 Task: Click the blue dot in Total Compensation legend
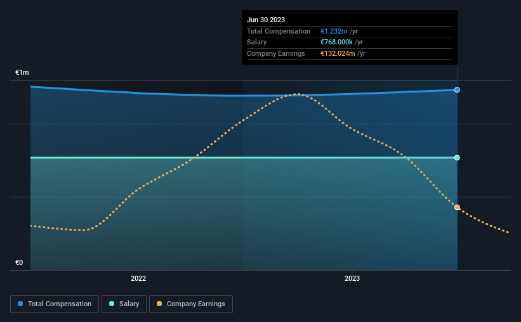20,304
